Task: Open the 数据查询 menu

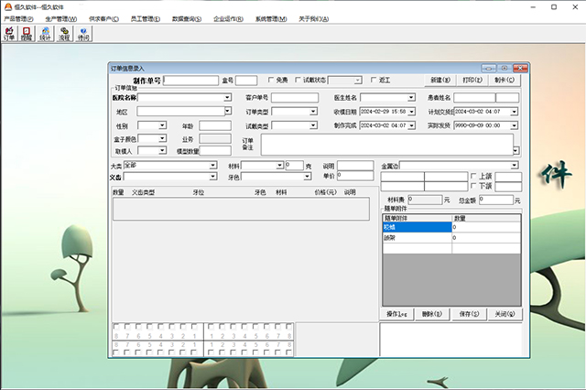Action: 188,18
